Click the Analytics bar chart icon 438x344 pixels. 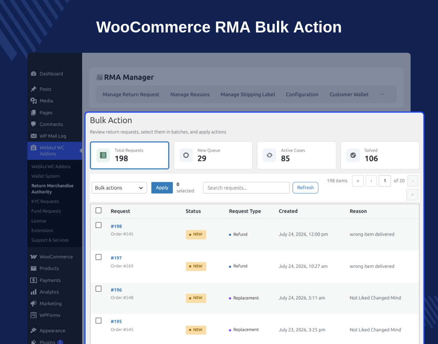point(34,292)
